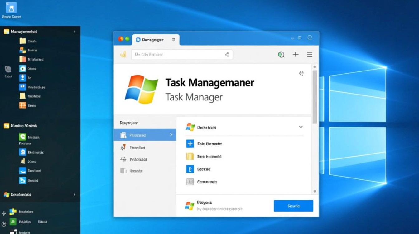Select the sidebar item with red flag icon
The image size is (419, 234).
[145, 148]
